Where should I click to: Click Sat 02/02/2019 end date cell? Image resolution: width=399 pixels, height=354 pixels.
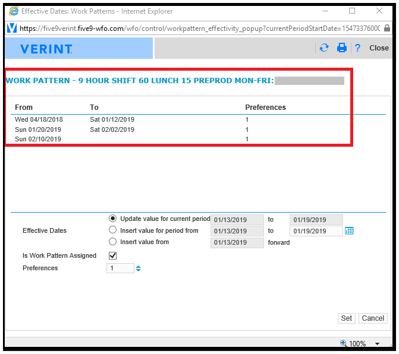pyautogui.click(x=112, y=129)
